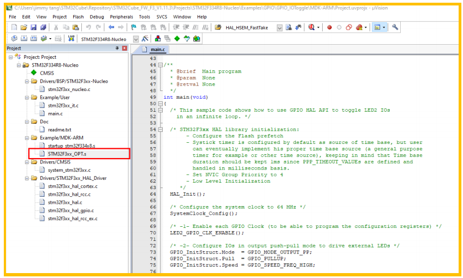Open the File menu
Image resolution: width=463 pixels, height=278 pixels.
(13, 17)
